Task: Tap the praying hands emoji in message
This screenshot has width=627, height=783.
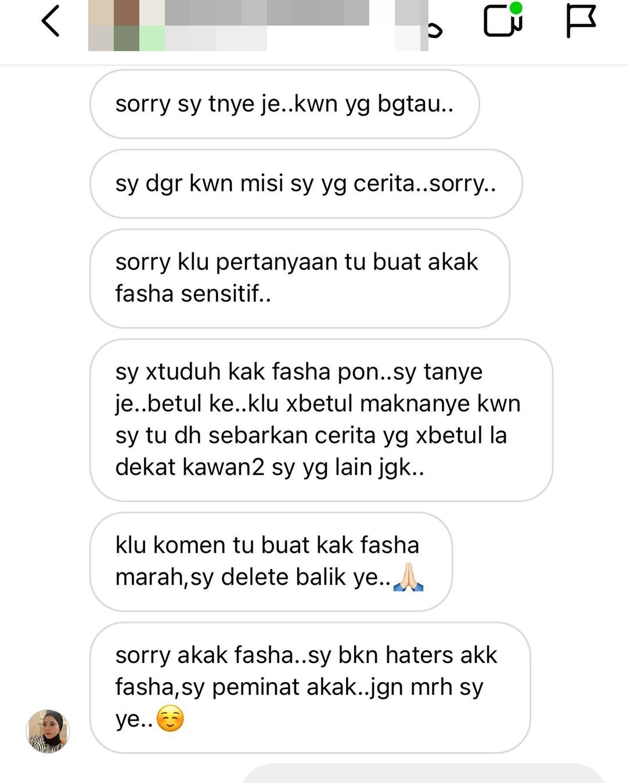Action: [x=409, y=577]
